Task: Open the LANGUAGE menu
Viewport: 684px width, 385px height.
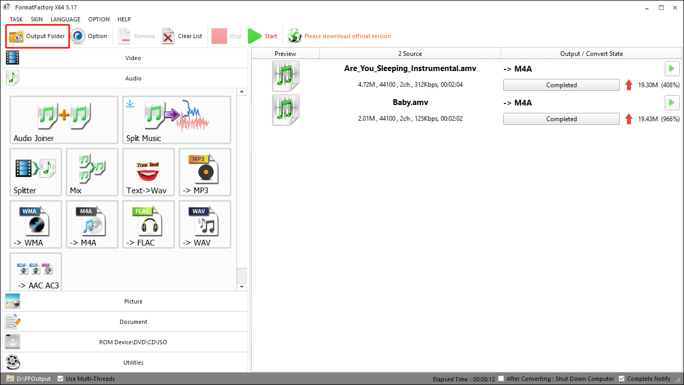Action: pos(65,19)
